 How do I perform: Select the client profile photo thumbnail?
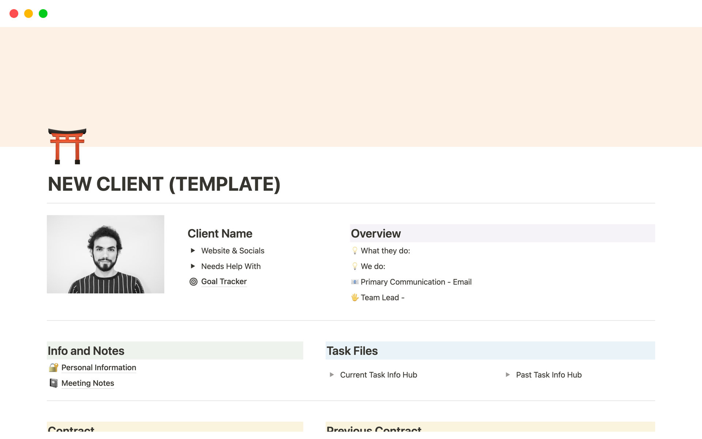[x=106, y=254]
